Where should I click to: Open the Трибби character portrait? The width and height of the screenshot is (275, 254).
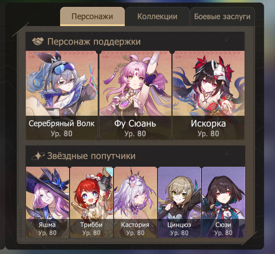click(91, 202)
